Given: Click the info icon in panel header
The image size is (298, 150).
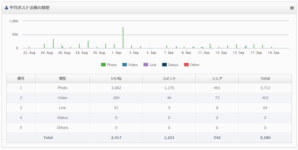Looking at the screenshot, I should tap(292, 8).
